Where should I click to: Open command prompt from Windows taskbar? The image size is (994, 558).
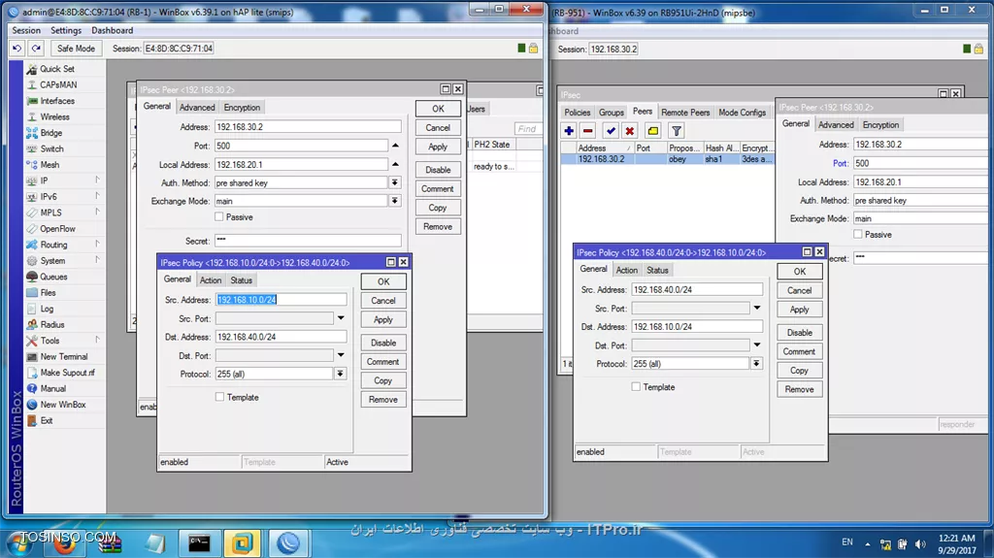click(x=199, y=542)
